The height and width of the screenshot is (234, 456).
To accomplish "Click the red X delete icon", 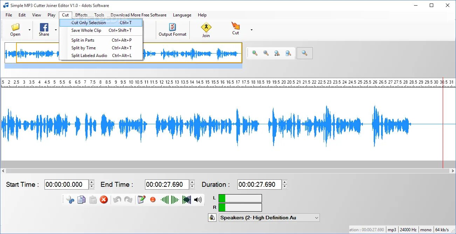I will pyautogui.click(x=104, y=200).
